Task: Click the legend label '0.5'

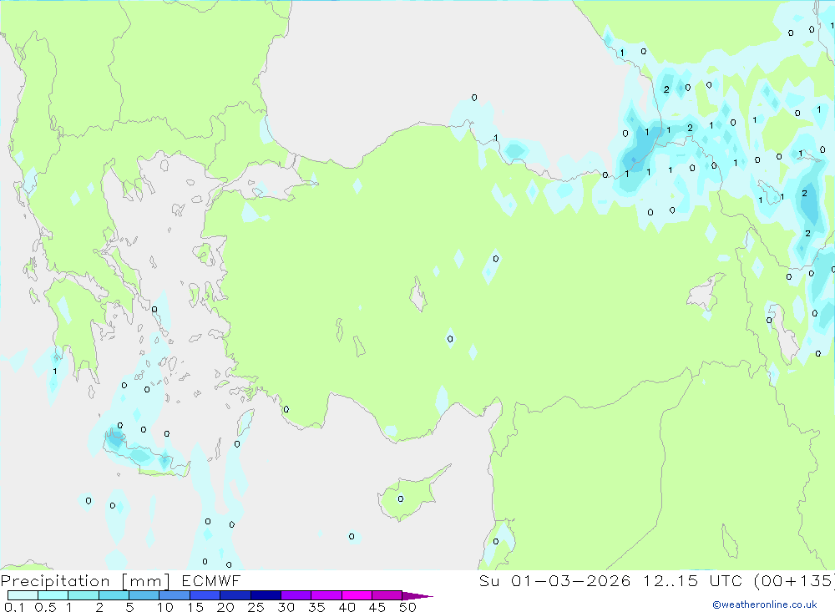Action: (x=45, y=607)
